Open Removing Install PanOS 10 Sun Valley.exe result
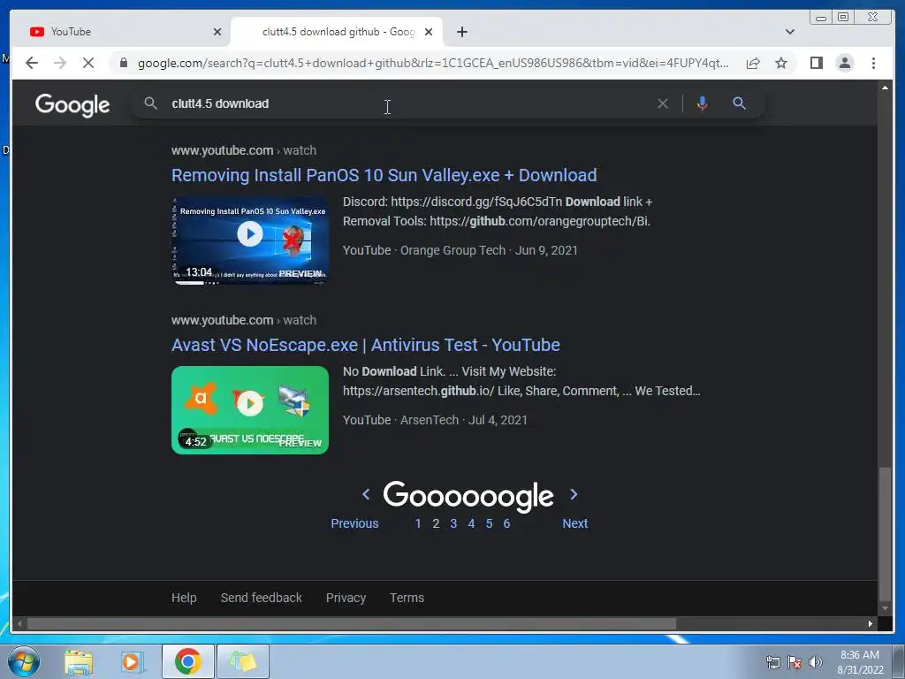905x679 pixels. coord(384,175)
